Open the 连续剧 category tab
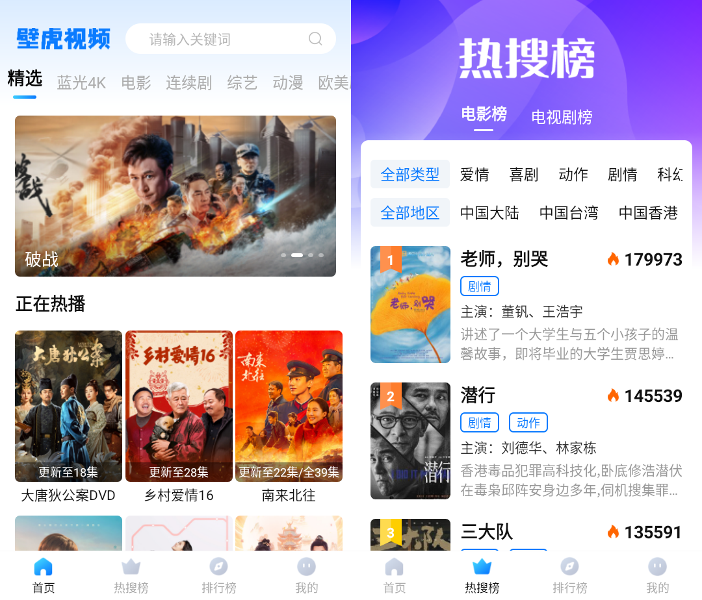 point(189,82)
